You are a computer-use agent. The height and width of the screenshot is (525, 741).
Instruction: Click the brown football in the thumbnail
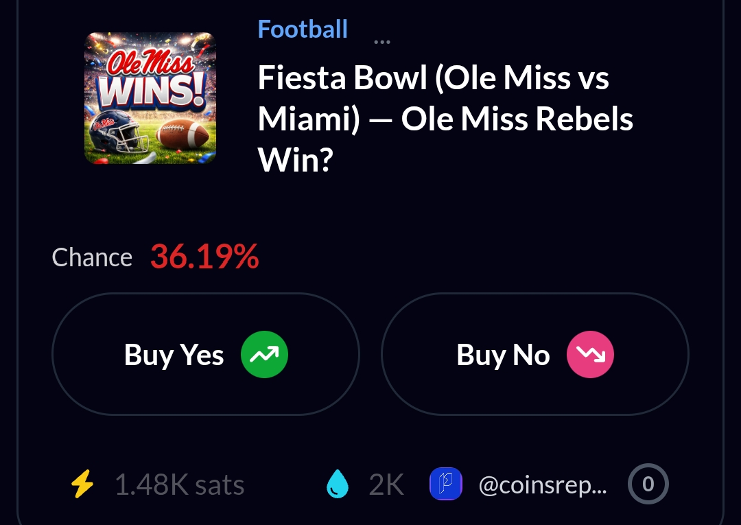pos(185,136)
